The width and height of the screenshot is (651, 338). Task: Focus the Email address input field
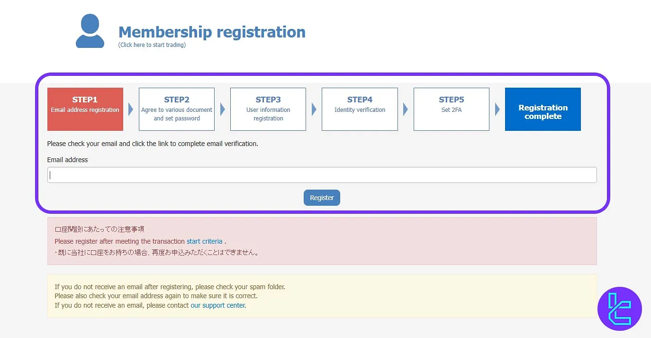point(322,175)
